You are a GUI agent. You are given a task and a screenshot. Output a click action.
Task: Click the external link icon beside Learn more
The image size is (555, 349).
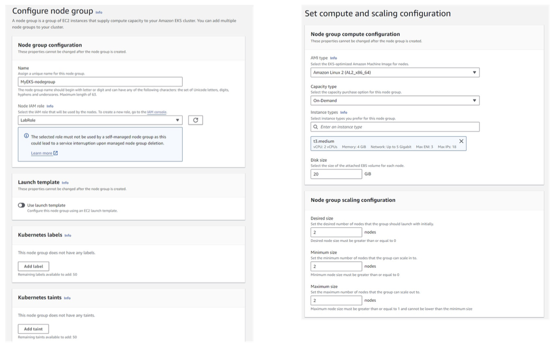[x=56, y=153]
